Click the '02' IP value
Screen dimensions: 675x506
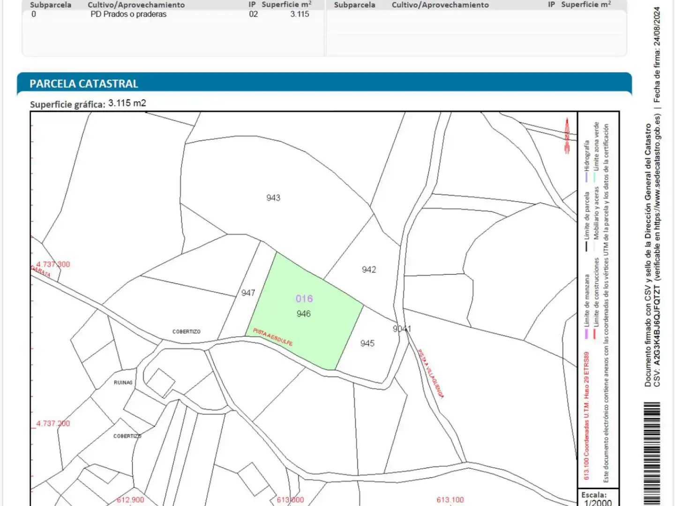point(254,14)
